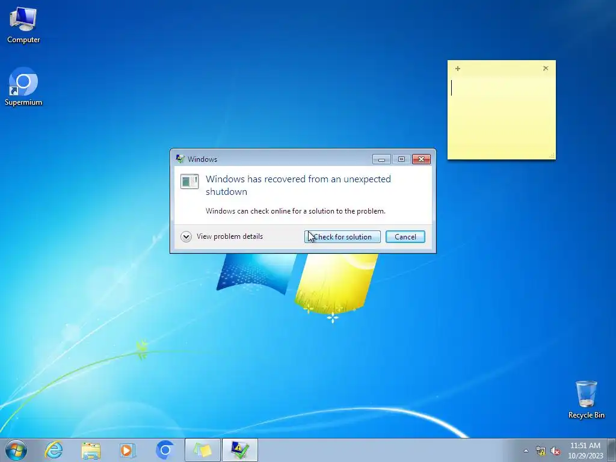This screenshot has width=616, height=462.
Task: Open Supermium from the taskbar
Action: pos(165,450)
